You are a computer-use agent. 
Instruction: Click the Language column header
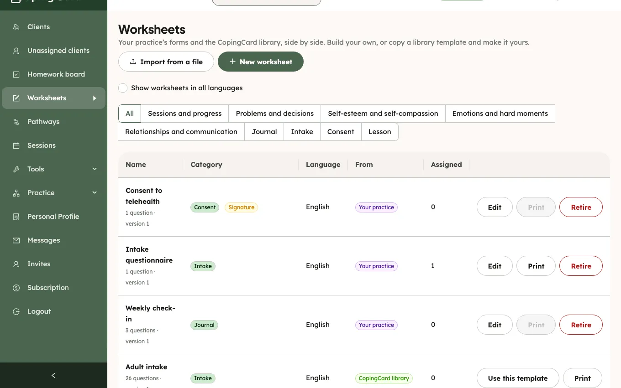(x=323, y=165)
